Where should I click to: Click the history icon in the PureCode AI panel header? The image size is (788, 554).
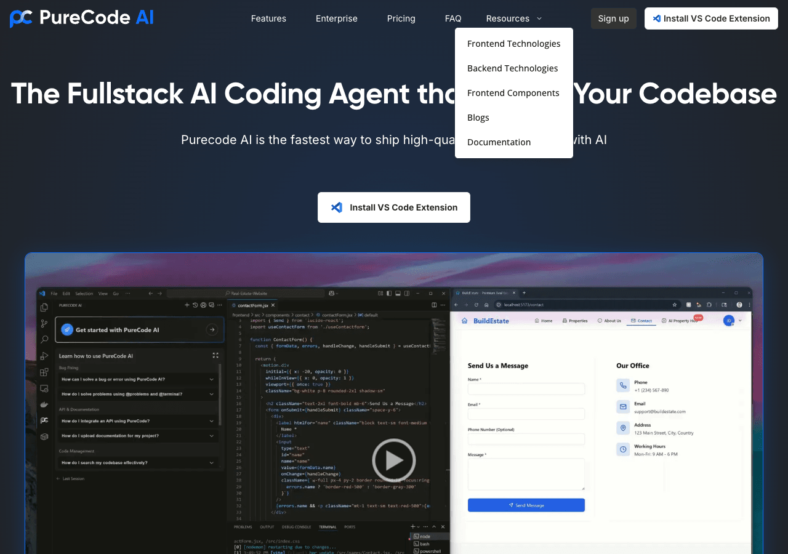(x=195, y=305)
